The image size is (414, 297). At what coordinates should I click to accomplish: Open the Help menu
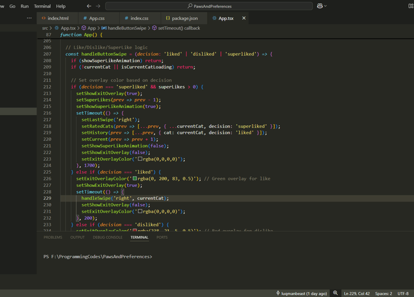click(x=61, y=6)
